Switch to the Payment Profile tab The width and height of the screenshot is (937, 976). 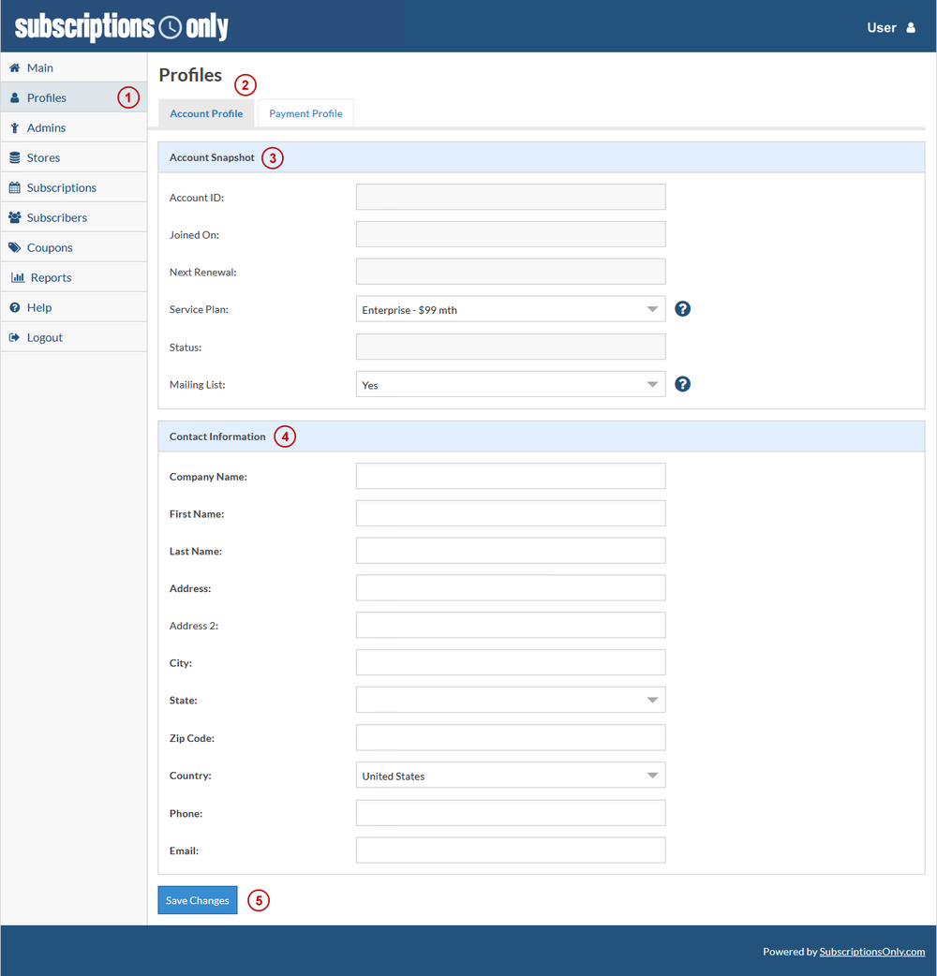tap(305, 112)
